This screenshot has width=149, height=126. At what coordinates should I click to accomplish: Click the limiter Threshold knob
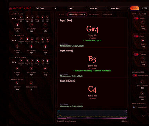142,82
